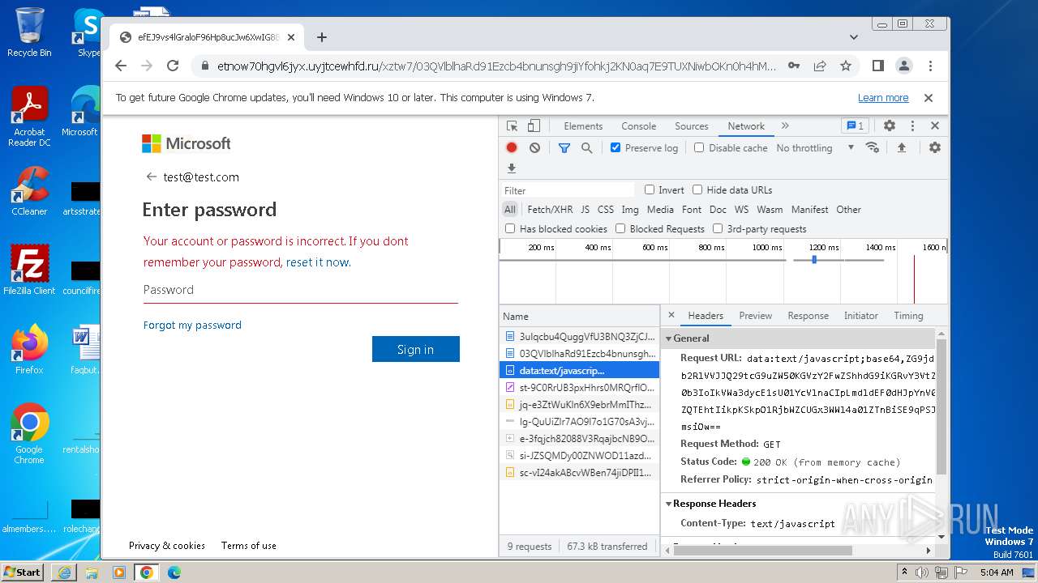This screenshot has height=583, width=1038.
Task: Click the Windows Start button
Action: pyautogui.click(x=22, y=572)
